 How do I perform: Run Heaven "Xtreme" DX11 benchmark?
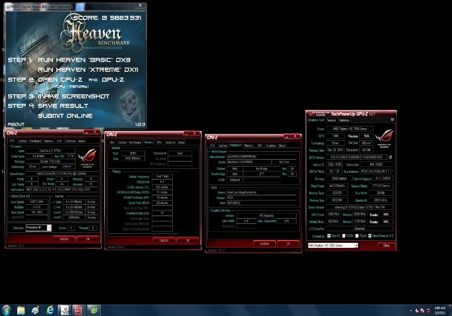88,70
